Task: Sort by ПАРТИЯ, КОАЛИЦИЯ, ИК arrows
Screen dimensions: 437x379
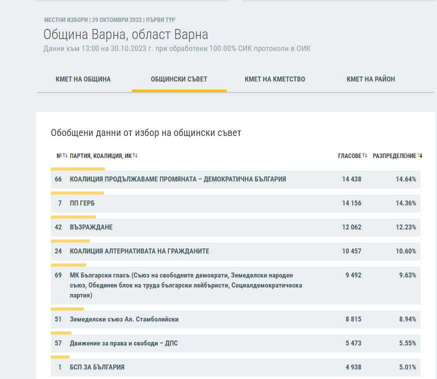Action: (x=135, y=155)
